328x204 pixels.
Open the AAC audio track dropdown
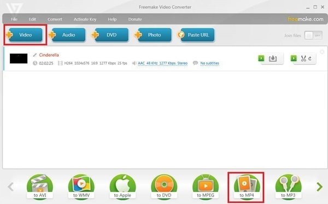(162, 63)
